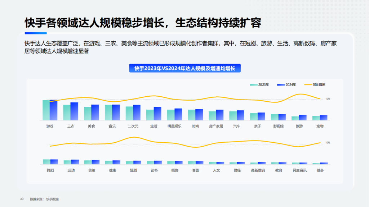This screenshot has width=369, height=207.
Task: Select the 高新数码 category label
Action: tap(258, 170)
